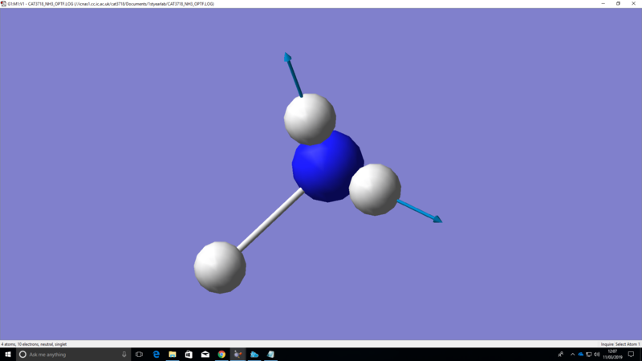Open the blue cloud app on taskbar

point(254,355)
